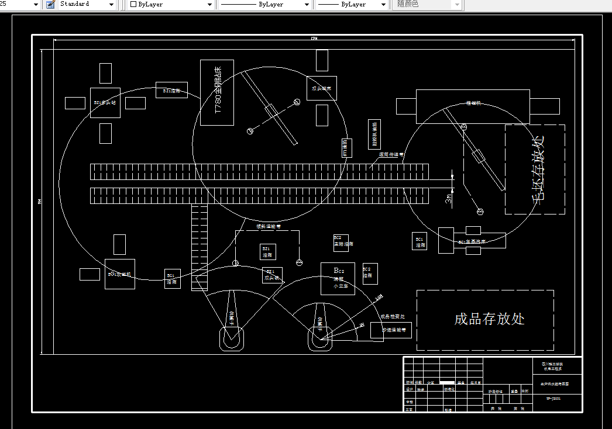612x429 pixels.
Task: Click the Bc2 machine rectangle
Action: point(338,278)
